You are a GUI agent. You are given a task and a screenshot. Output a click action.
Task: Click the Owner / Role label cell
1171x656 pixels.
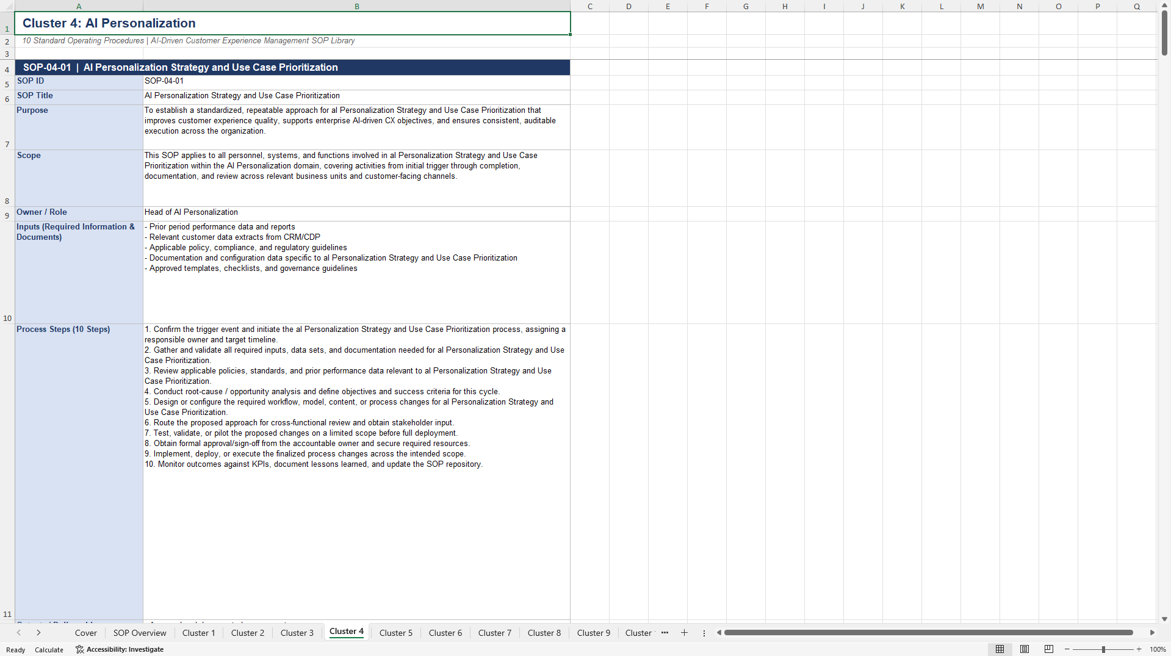point(79,214)
